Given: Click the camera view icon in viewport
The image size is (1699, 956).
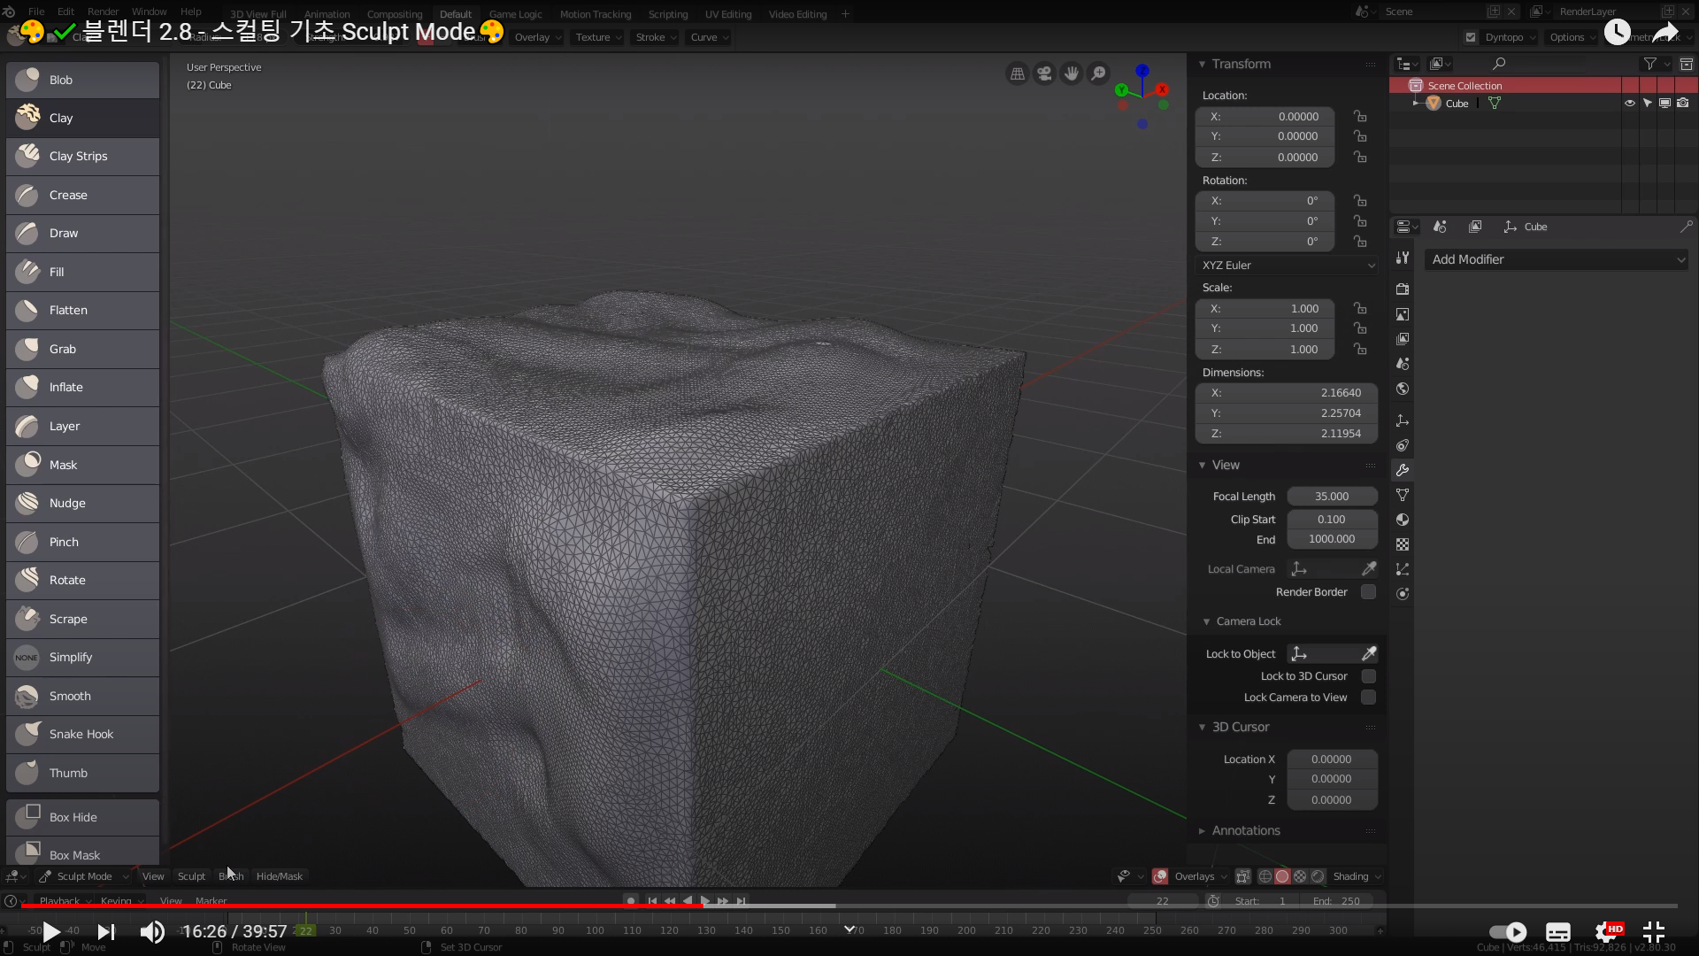Looking at the screenshot, I should click(1044, 73).
